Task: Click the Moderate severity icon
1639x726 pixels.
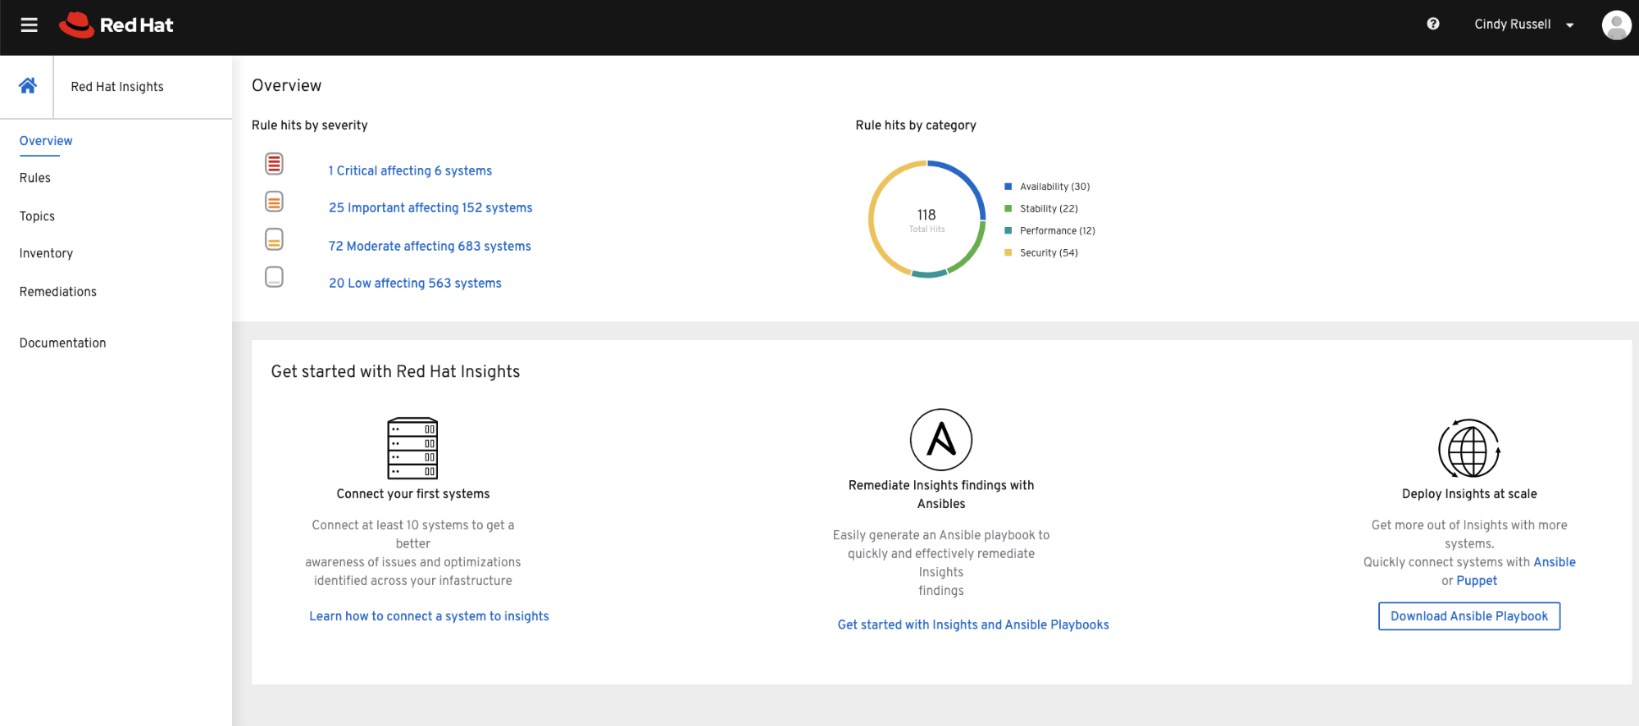Action: (274, 239)
